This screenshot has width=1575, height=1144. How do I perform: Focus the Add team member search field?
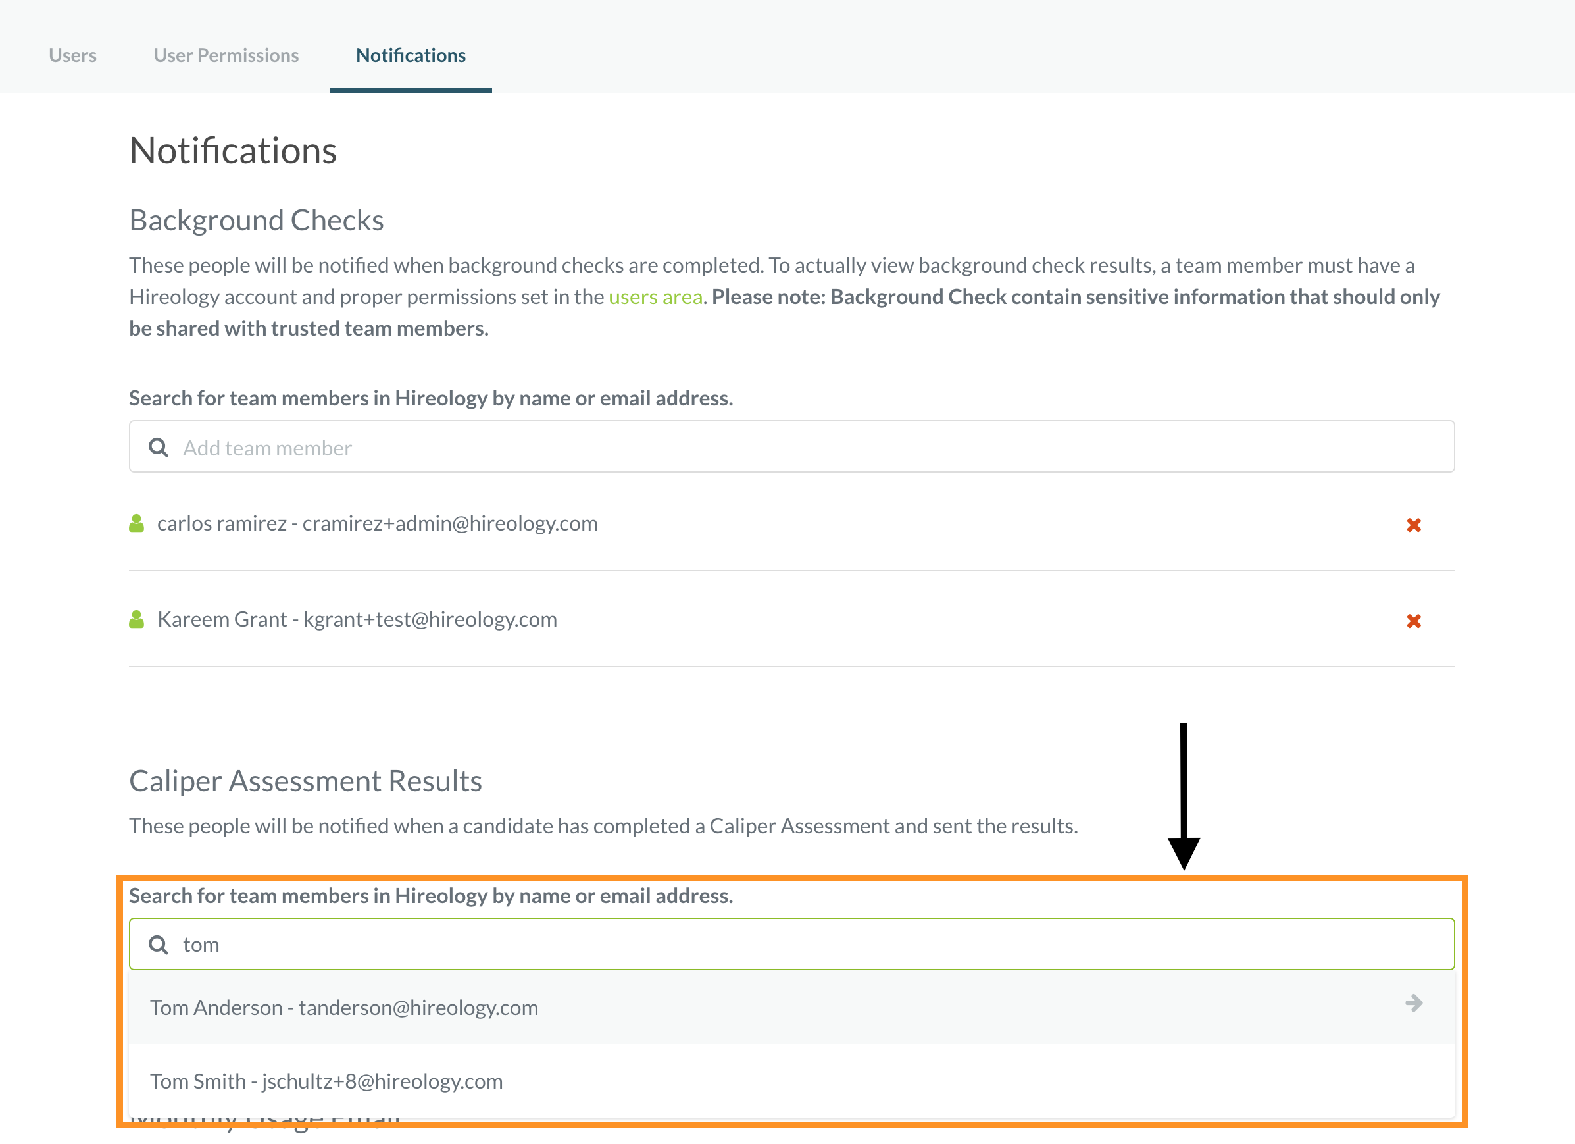(x=791, y=448)
